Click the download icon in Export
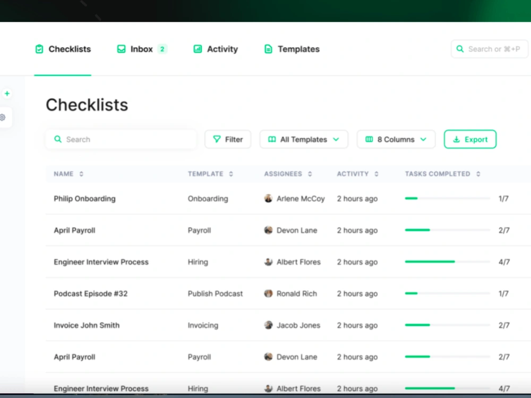The width and height of the screenshot is (531, 398). coord(457,140)
